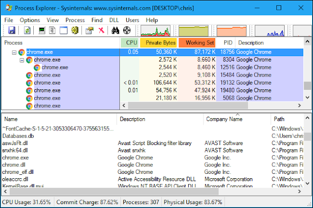Viewport: 313px width, 208px height.
Task: Click the View DLLs gear toolbar icon
Action: pos(75,30)
